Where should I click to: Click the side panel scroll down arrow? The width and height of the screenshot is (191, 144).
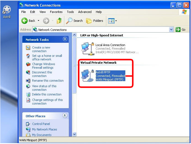(x=75, y=134)
